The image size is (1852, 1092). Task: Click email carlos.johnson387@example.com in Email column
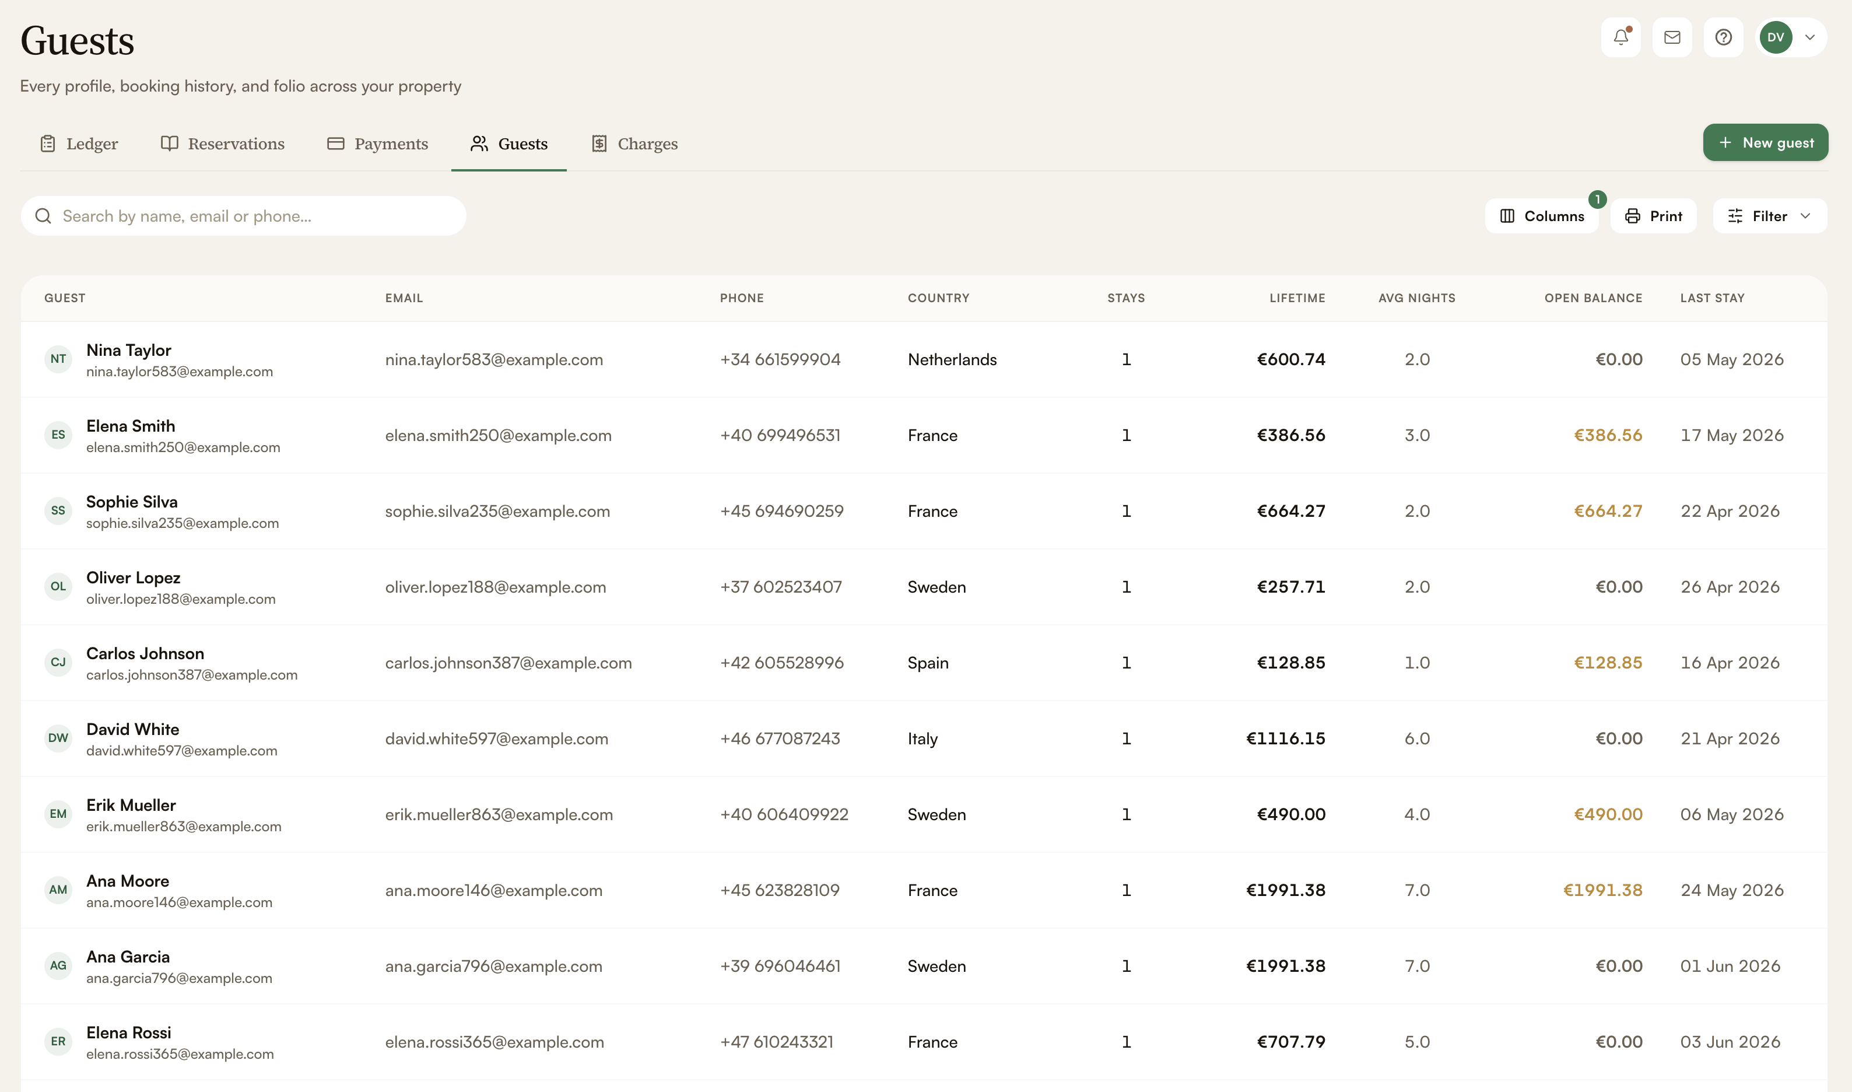coord(508,662)
